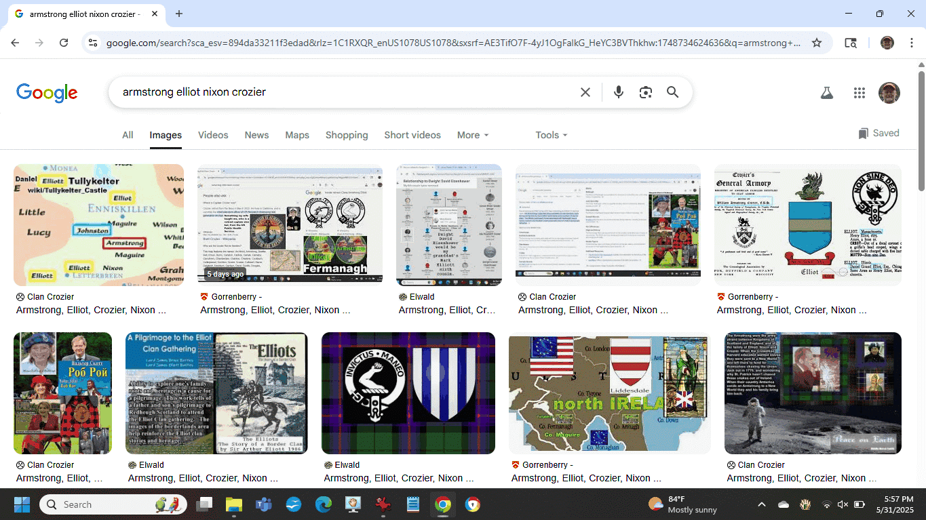Launch Microsoft Teams from taskbar
This screenshot has height=520, width=926.
pyautogui.click(x=263, y=504)
